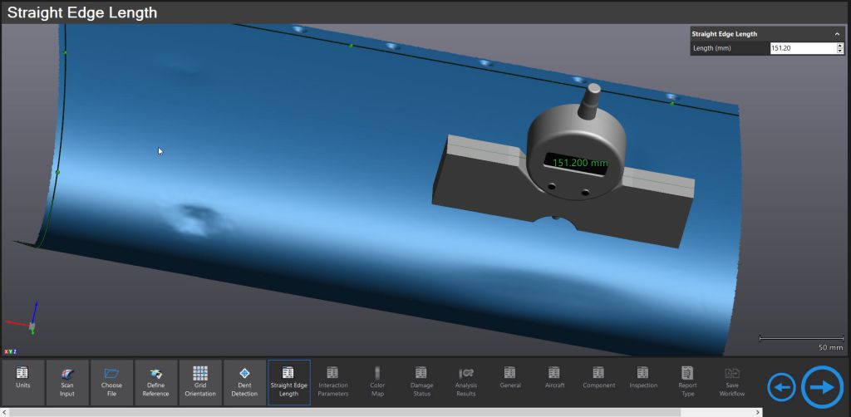Image resolution: width=851 pixels, height=417 pixels.
Task: Go back with the left arrow button
Action: [781, 387]
